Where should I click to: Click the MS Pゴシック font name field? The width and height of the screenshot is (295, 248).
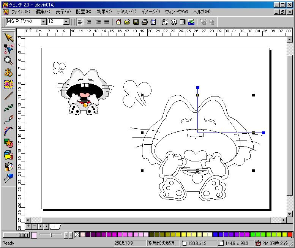pos(24,22)
